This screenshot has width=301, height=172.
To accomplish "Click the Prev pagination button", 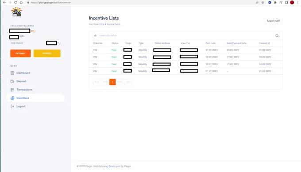I will [x=105, y=82].
